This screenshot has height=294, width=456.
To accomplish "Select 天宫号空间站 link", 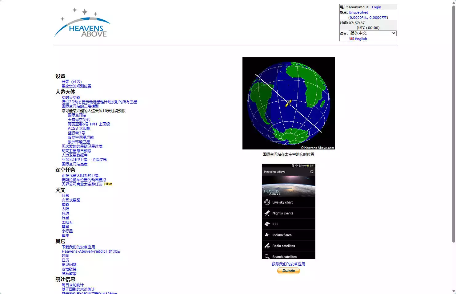I will coord(79,120).
